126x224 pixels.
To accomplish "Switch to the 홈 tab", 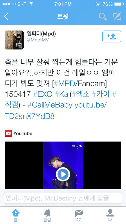I will coord(16,215).
